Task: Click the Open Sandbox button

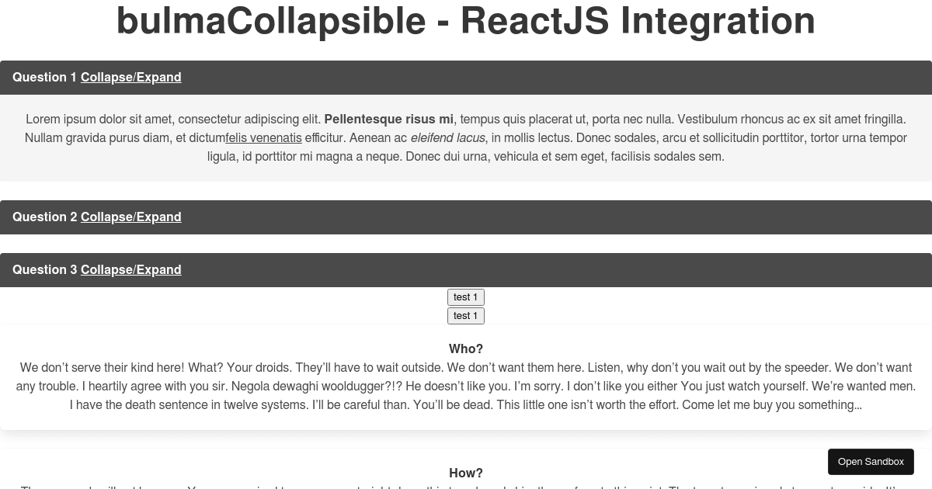Action: pyautogui.click(x=871, y=462)
